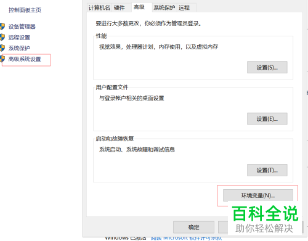The width and height of the screenshot is (308, 241).
Task: Open user profile settings 设置(E)
Action: 267,119
